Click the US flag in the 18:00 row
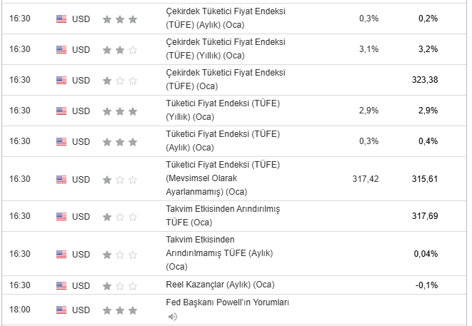472x326 pixels. (61, 310)
